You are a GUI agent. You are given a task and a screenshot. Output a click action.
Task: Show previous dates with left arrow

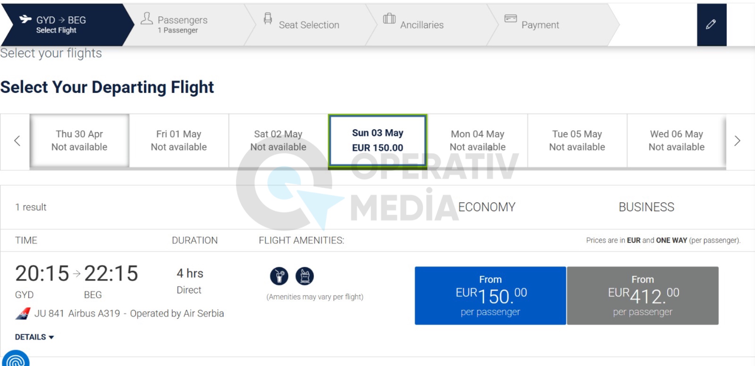pos(17,141)
